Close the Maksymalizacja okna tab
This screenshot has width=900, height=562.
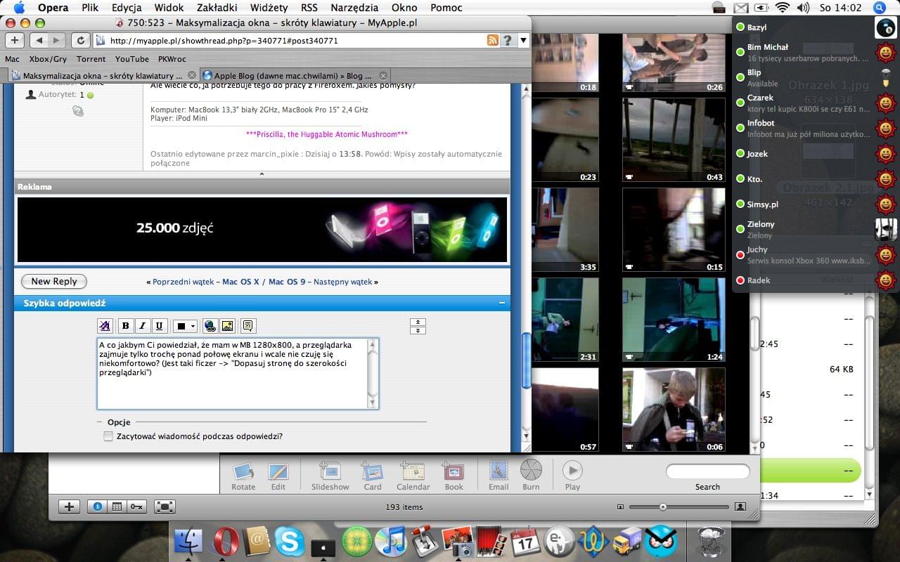[x=191, y=75]
